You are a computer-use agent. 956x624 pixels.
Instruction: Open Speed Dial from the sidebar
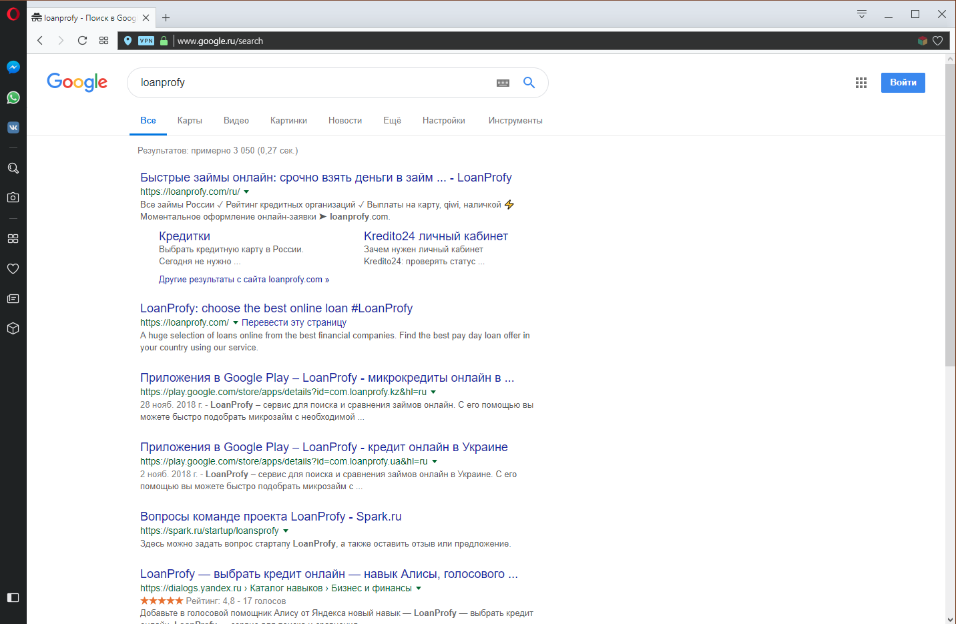[x=13, y=238]
